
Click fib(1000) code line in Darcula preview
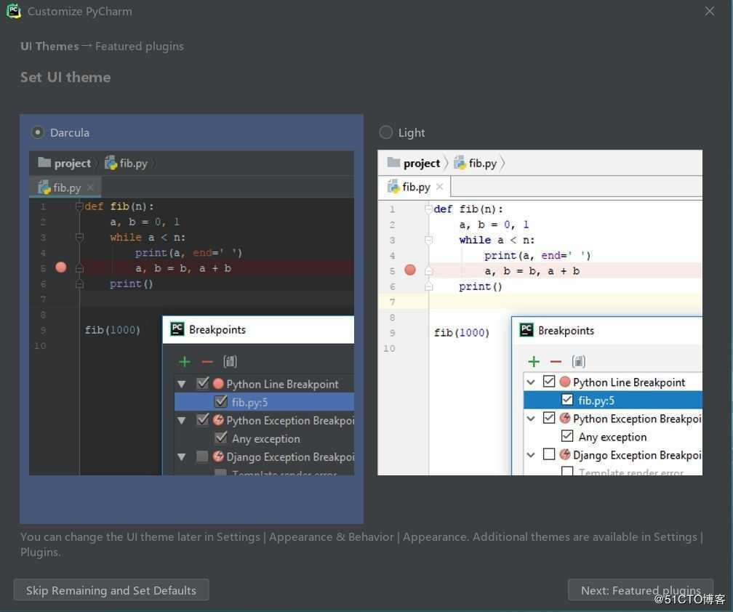[112, 330]
